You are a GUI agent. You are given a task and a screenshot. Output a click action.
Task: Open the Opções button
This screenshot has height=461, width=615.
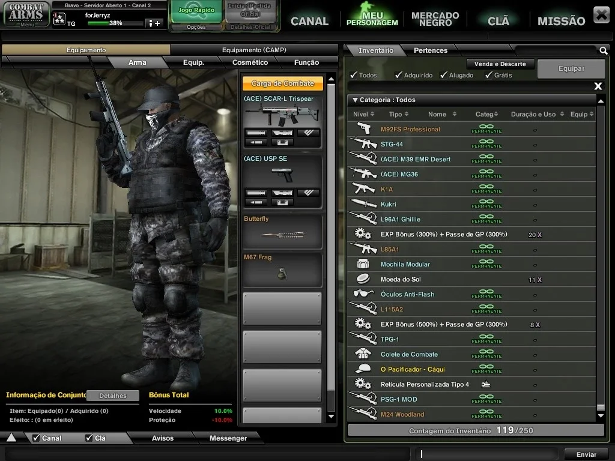click(x=196, y=27)
